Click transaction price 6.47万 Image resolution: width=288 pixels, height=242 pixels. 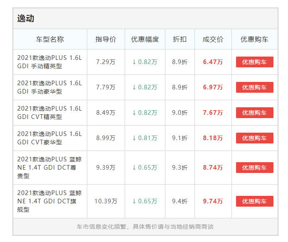point(213,62)
